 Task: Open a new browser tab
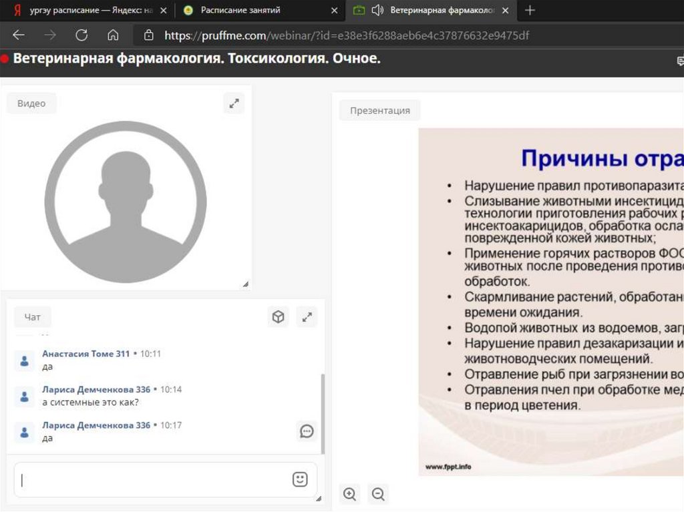coord(530,10)
